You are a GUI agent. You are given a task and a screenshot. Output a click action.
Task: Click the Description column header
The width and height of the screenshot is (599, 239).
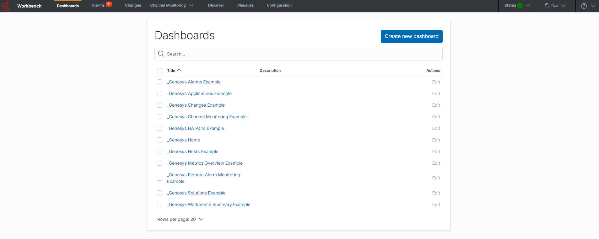(270, 71)
